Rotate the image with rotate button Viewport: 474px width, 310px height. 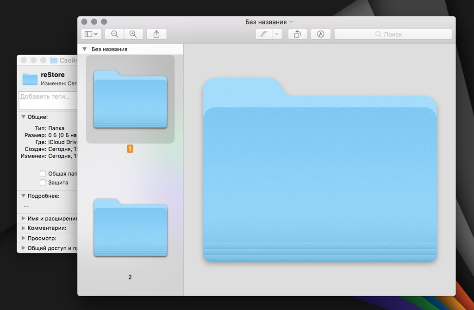point(298,34)
